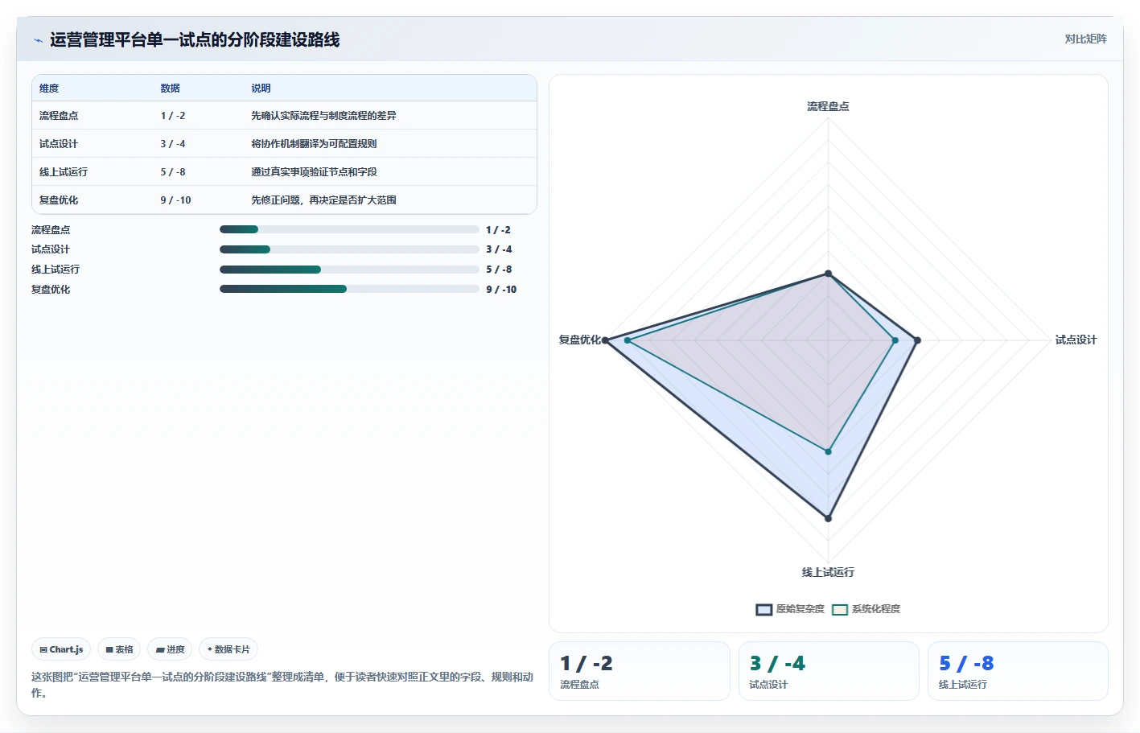This screenshot has height=733, width=1140.
Task: Click the teal data point on 试点设计 axis
Action: coord(895,340)
